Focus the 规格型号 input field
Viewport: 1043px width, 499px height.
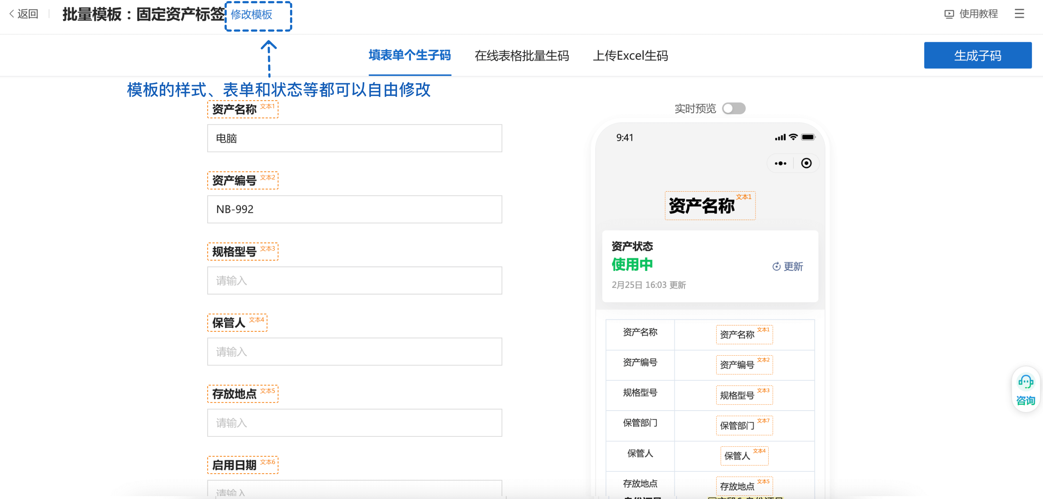354,280
